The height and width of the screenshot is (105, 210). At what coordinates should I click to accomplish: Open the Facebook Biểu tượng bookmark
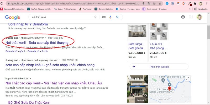click(12, 9)
